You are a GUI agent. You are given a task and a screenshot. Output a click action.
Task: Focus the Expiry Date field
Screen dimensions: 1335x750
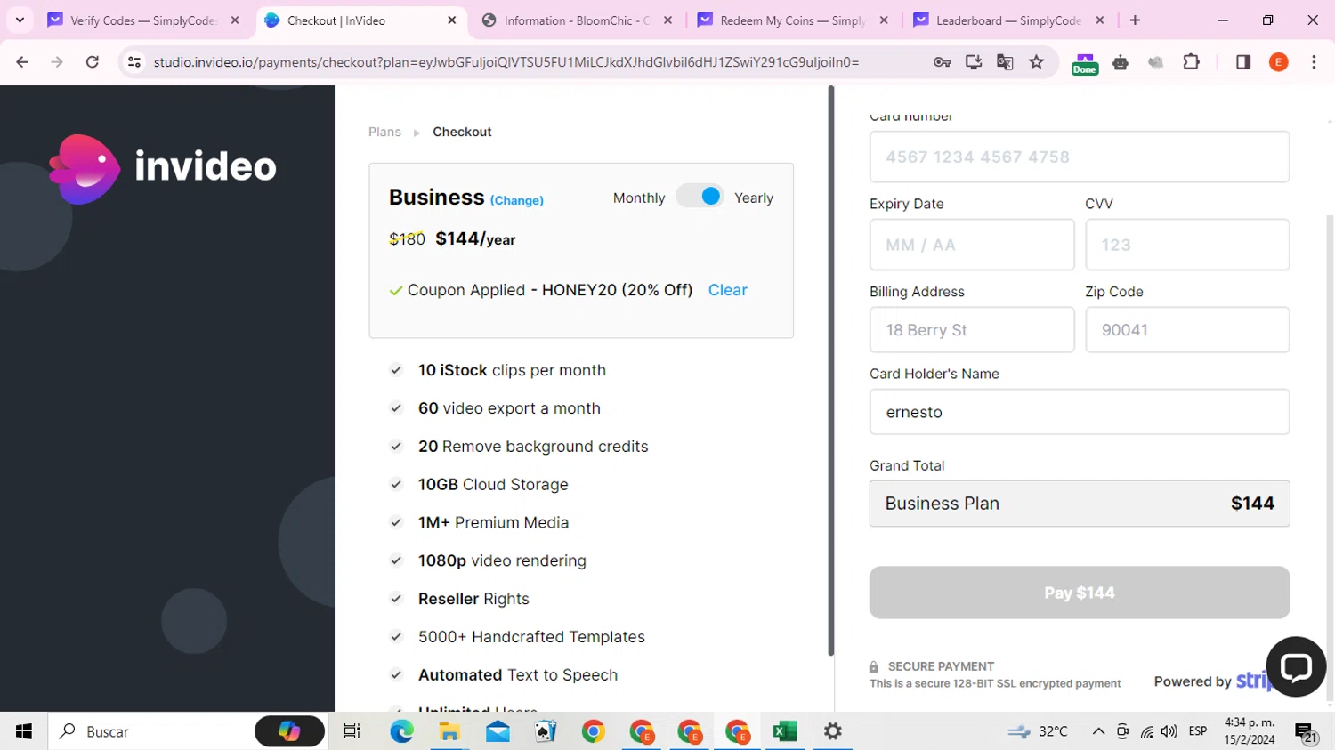click(972, 245)
